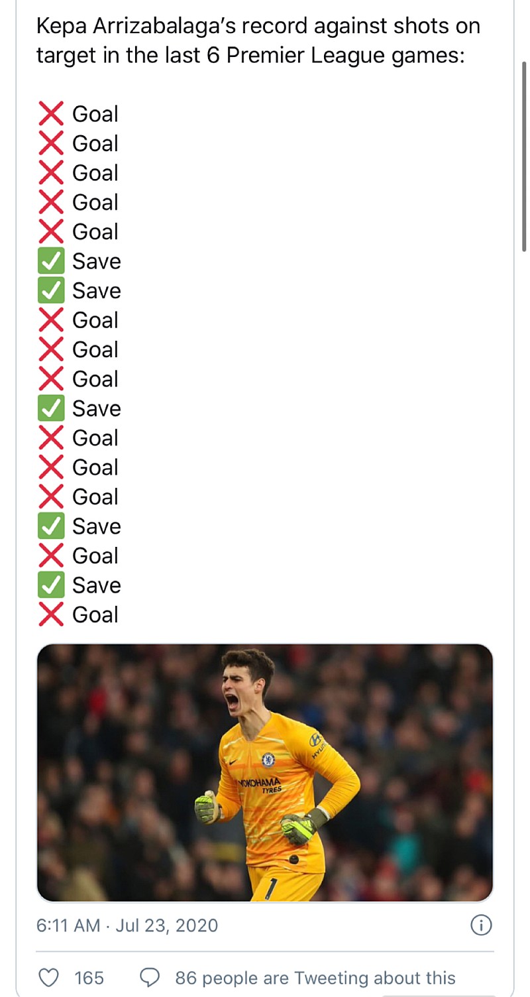Click the last "Goal" entry in list
Screen dimensions: 530x997
pos(95,615)
